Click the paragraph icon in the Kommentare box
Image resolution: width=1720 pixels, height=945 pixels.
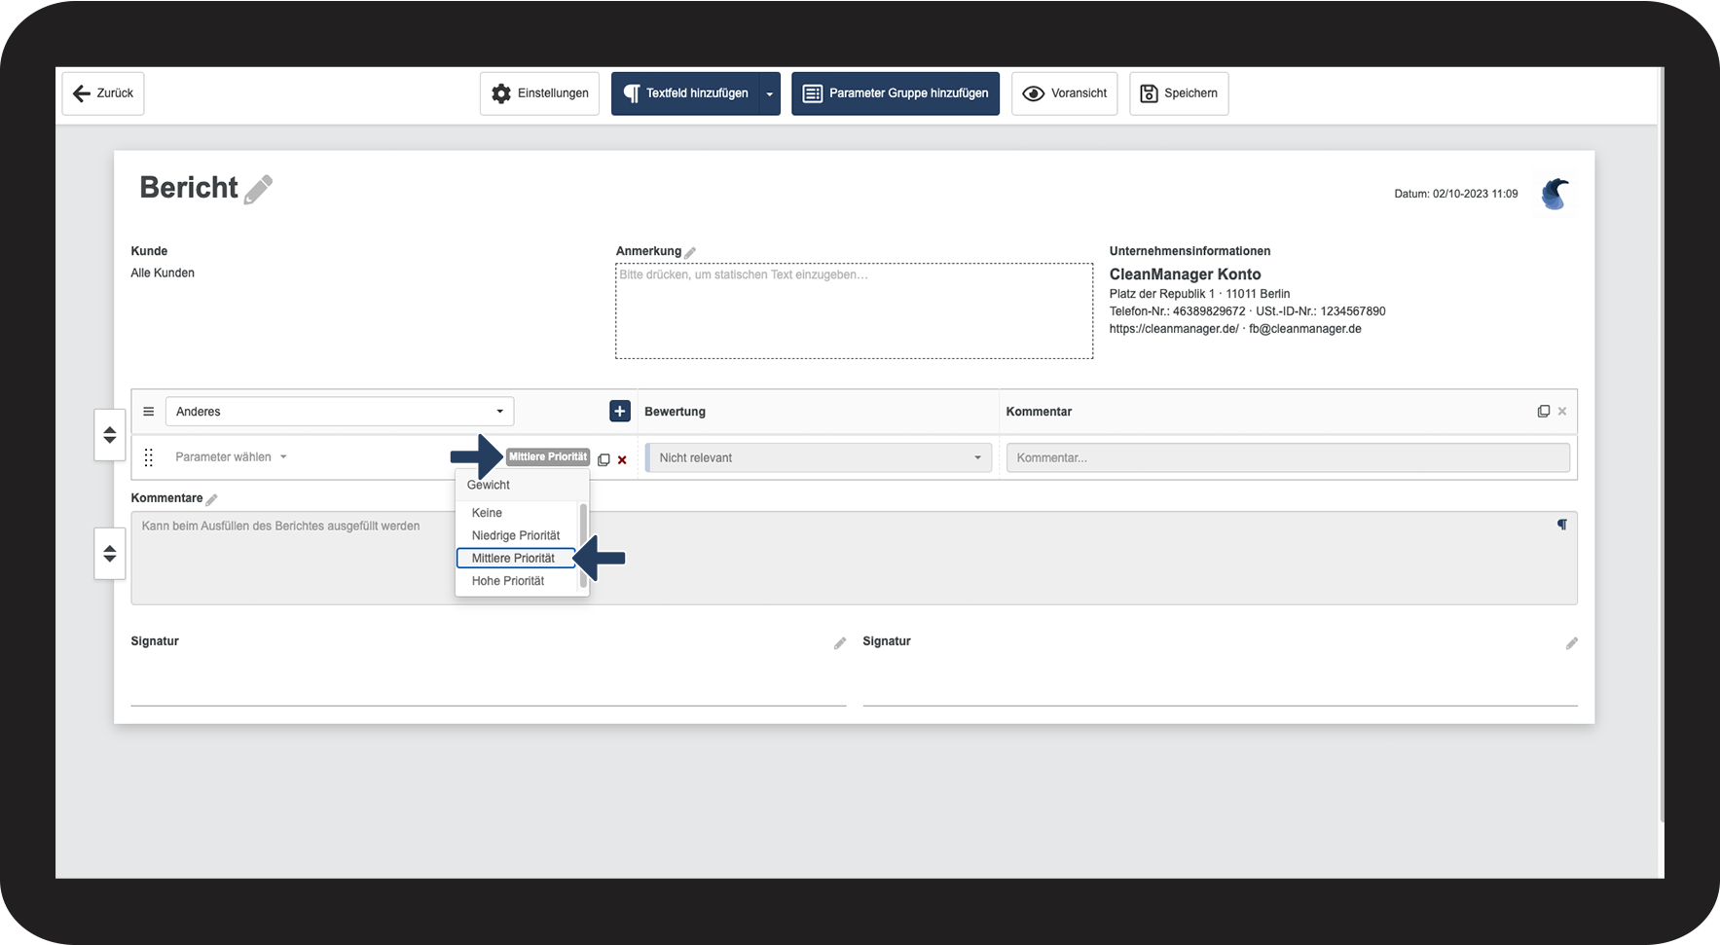pyautogui.click(x=1562, y=525)
